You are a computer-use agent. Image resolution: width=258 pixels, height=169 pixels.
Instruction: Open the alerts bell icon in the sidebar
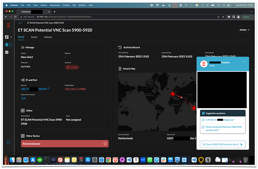(7, 44)
